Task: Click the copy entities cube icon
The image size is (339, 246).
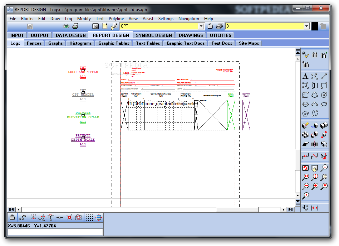Action: click(x=324, y=126)
